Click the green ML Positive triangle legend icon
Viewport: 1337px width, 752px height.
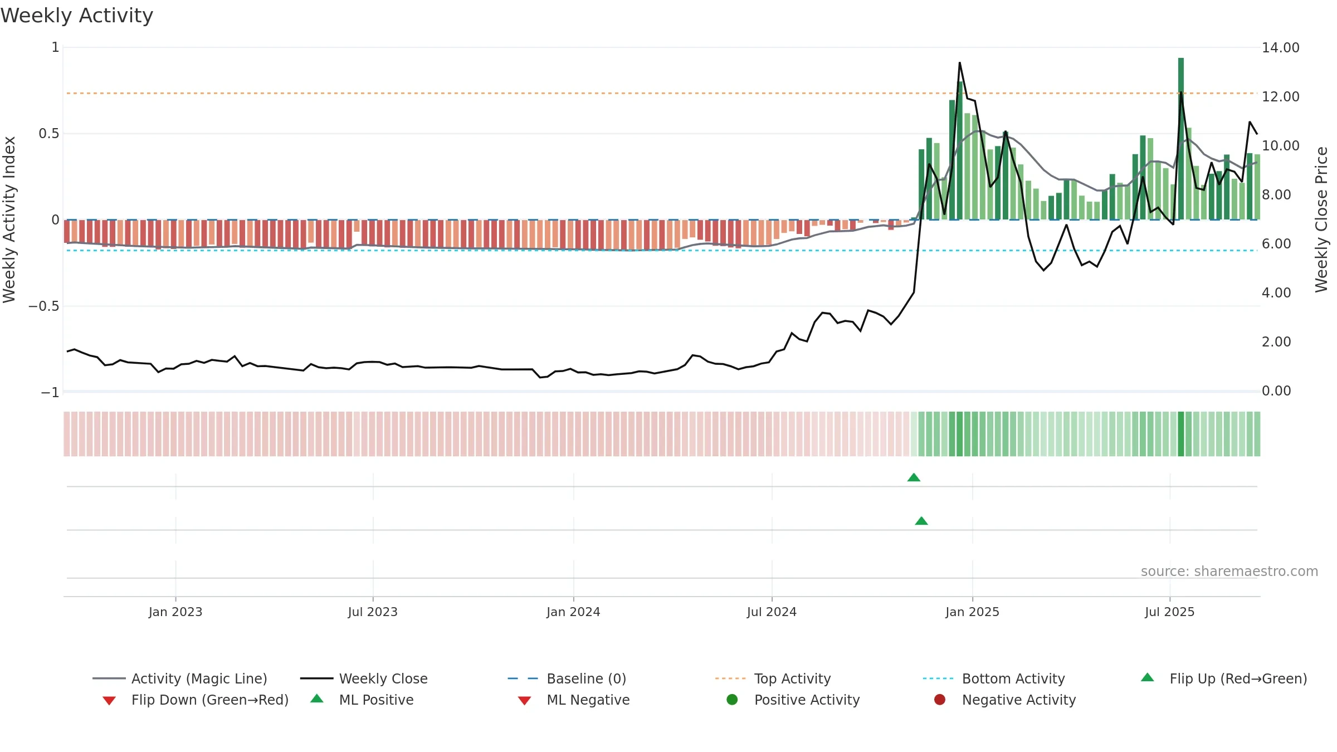pos(316,699)
